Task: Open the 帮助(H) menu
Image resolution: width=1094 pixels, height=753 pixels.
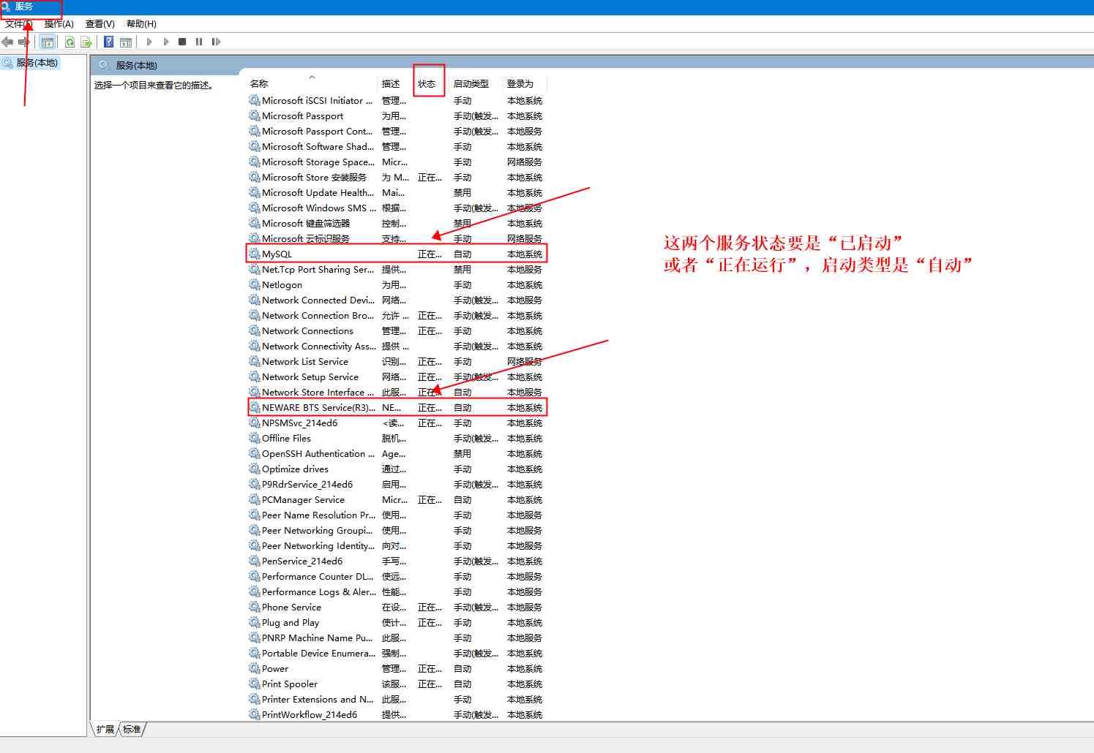Action: (x=141, y=24)
